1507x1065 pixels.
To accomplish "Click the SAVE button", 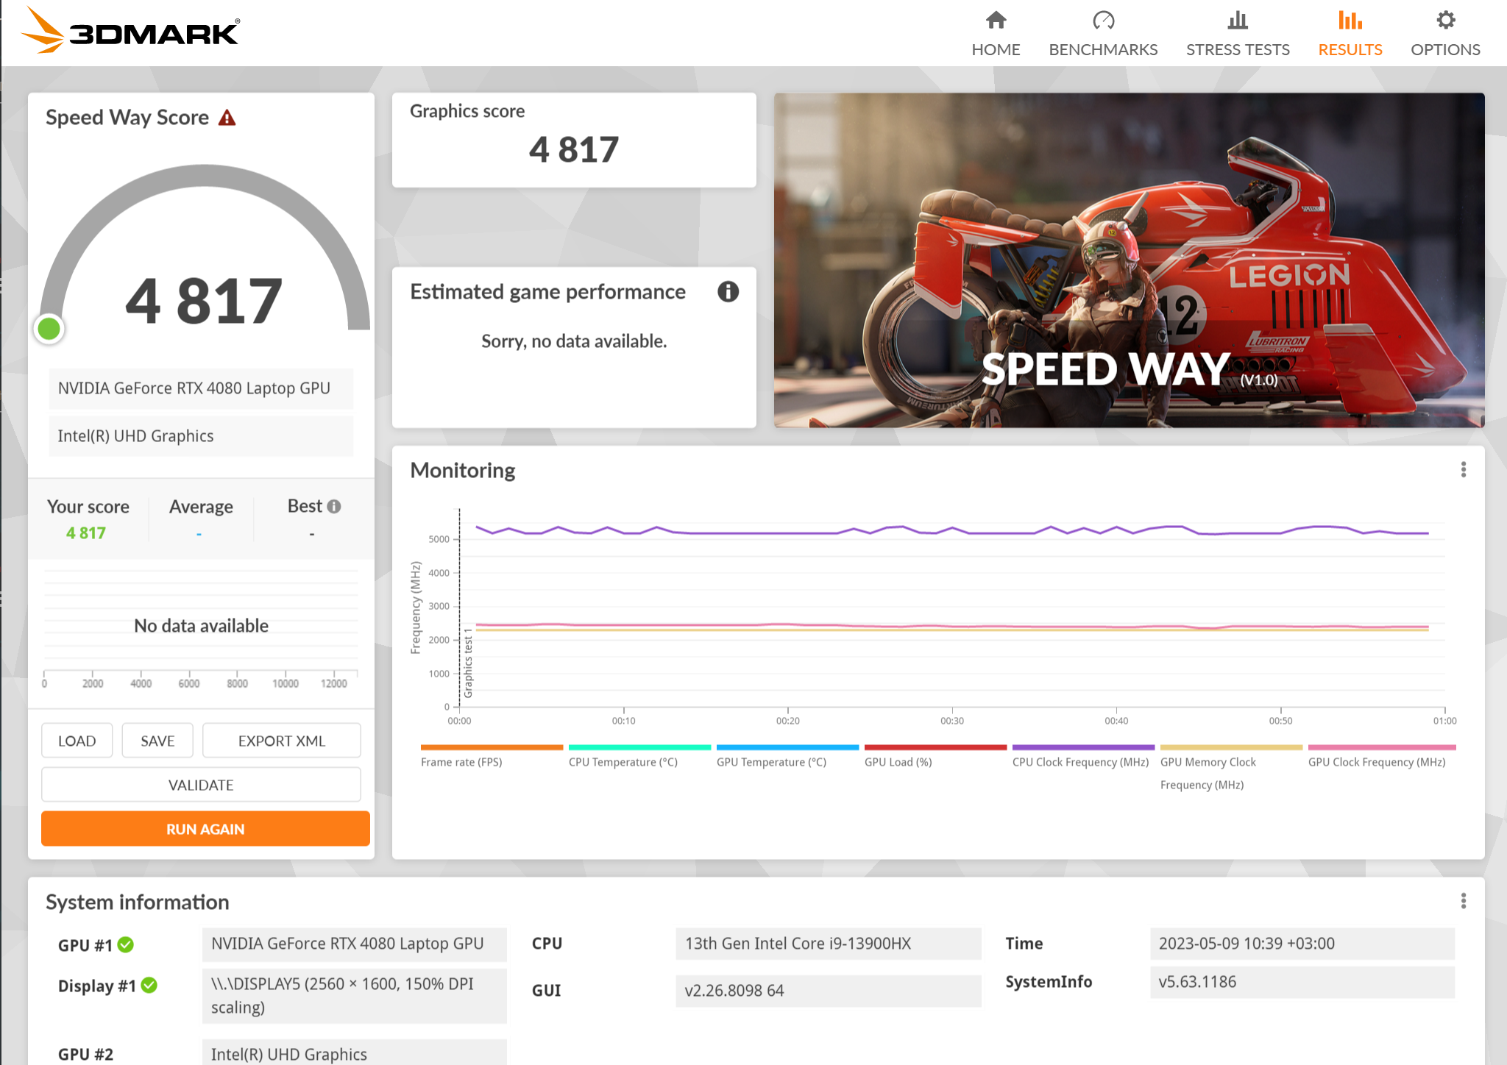I will point(157,741).
